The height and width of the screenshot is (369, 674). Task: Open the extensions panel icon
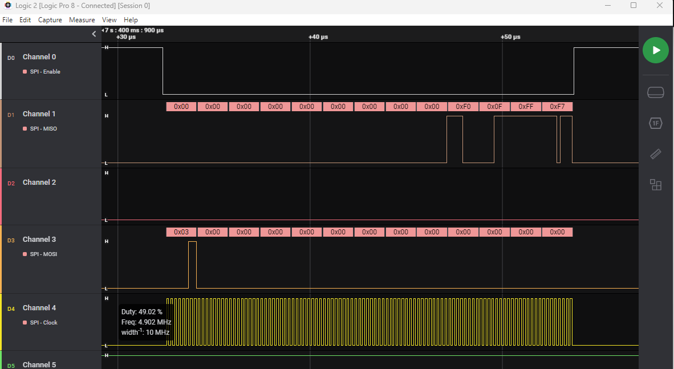[655, 185]
